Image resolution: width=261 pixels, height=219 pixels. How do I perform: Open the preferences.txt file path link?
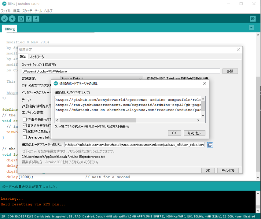pyautogui.click(x=63, y=157)
